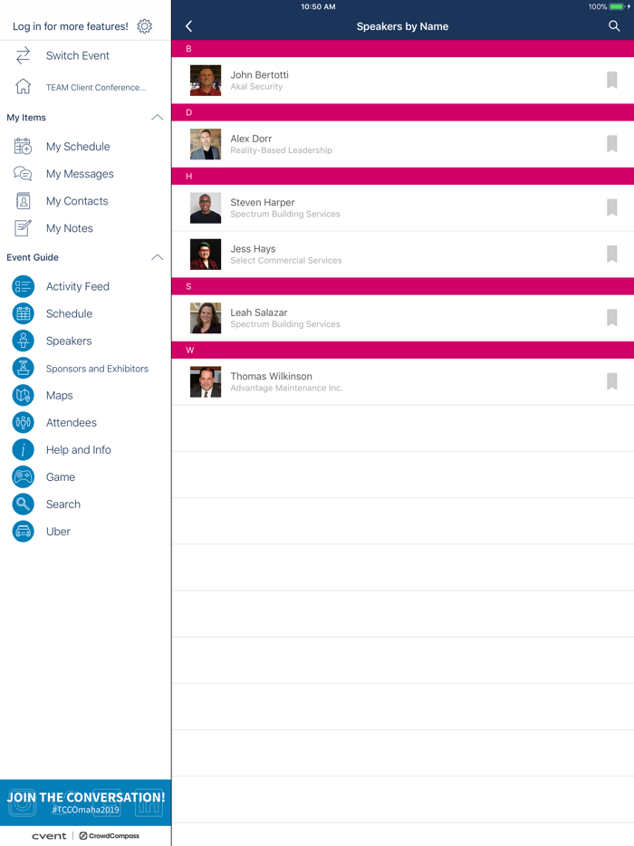Select speaker name Jess Hays
This screenshot has height=846, width=634.
[x=253, y=248]
